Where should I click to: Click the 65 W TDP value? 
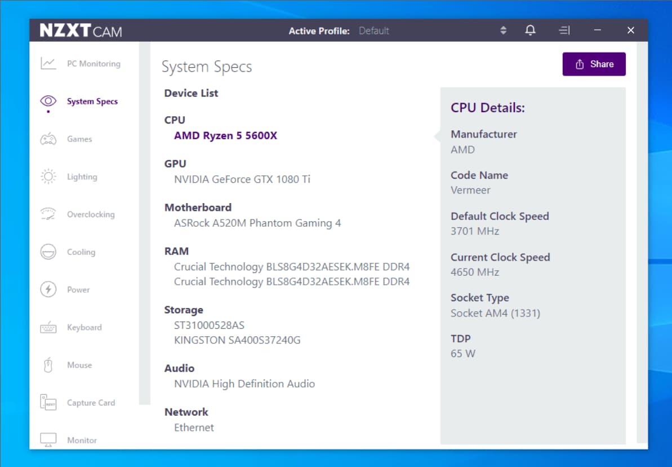click(x=463, y=354)
